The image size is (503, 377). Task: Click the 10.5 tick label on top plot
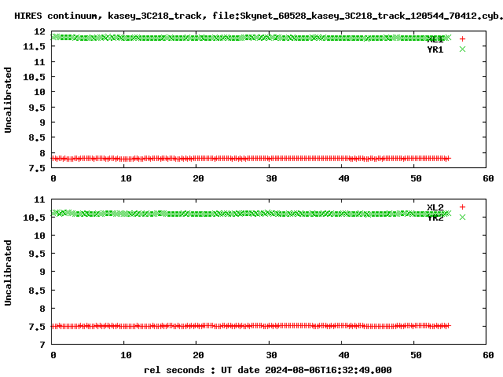(35, 77)
